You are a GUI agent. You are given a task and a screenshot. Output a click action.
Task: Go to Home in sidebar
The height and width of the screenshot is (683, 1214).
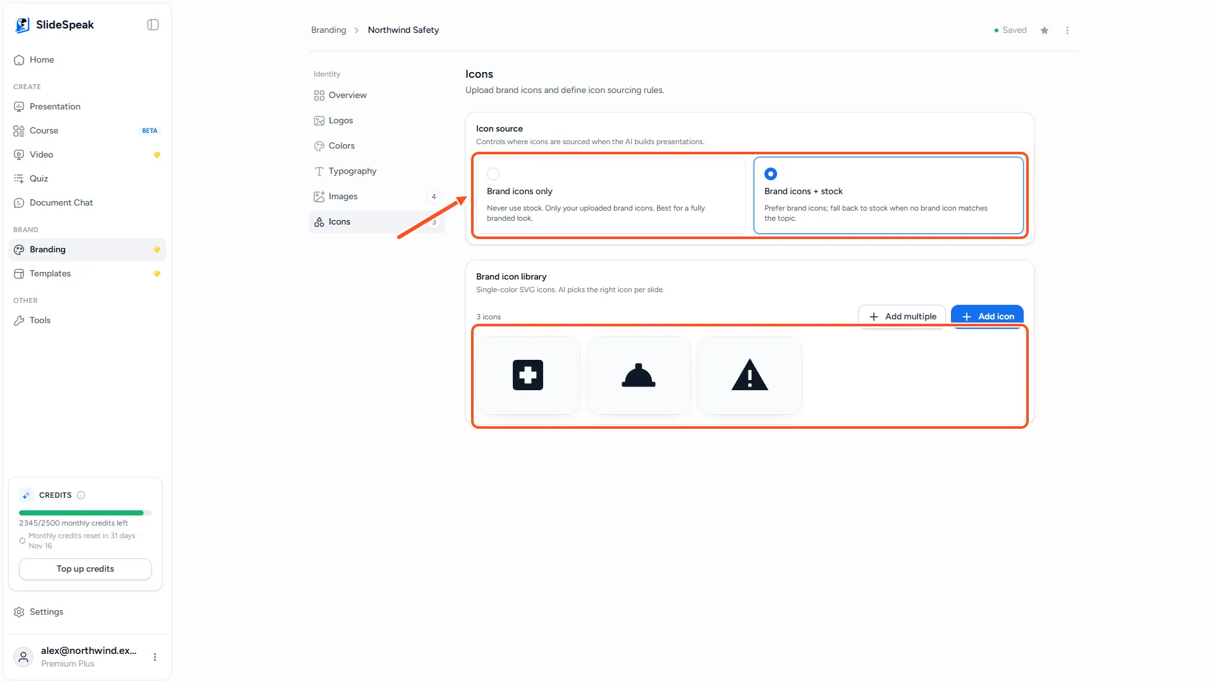pyautogui.click(x=87, y=59)
